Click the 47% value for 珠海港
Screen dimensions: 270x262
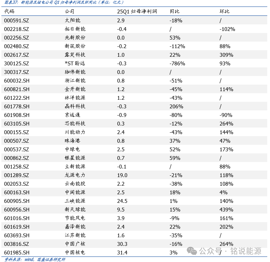click(x=225, y=141)
